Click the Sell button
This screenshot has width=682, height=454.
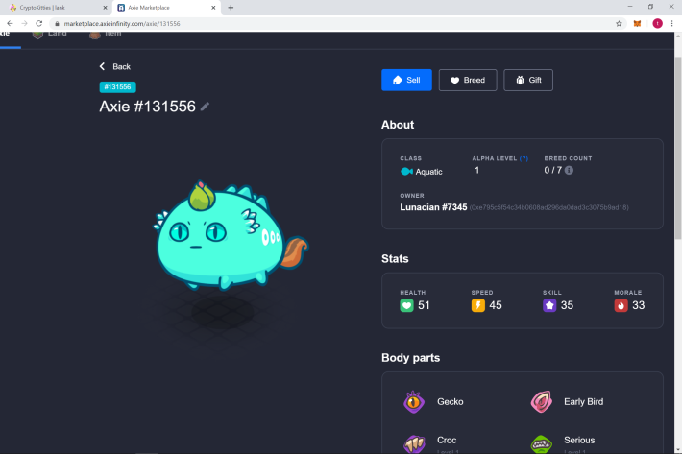point(406,80)
